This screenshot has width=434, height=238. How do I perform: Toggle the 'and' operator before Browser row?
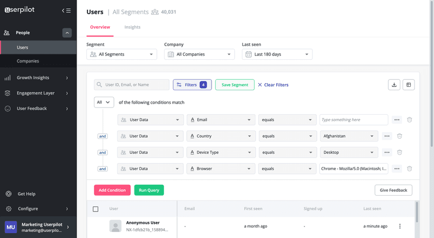click(x=103, y=169)
